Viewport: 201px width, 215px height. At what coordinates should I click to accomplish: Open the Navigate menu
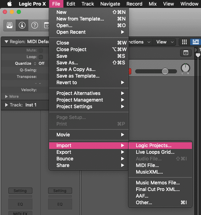[x=110, y=4]
